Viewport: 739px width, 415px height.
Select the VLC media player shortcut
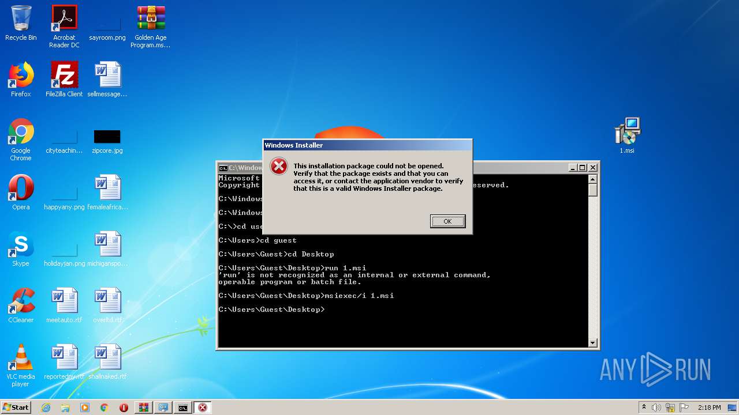(21, 365)
